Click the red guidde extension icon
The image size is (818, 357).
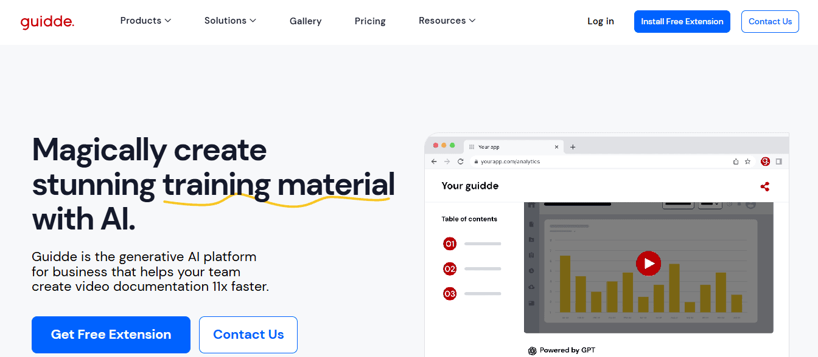pos(766,161)
